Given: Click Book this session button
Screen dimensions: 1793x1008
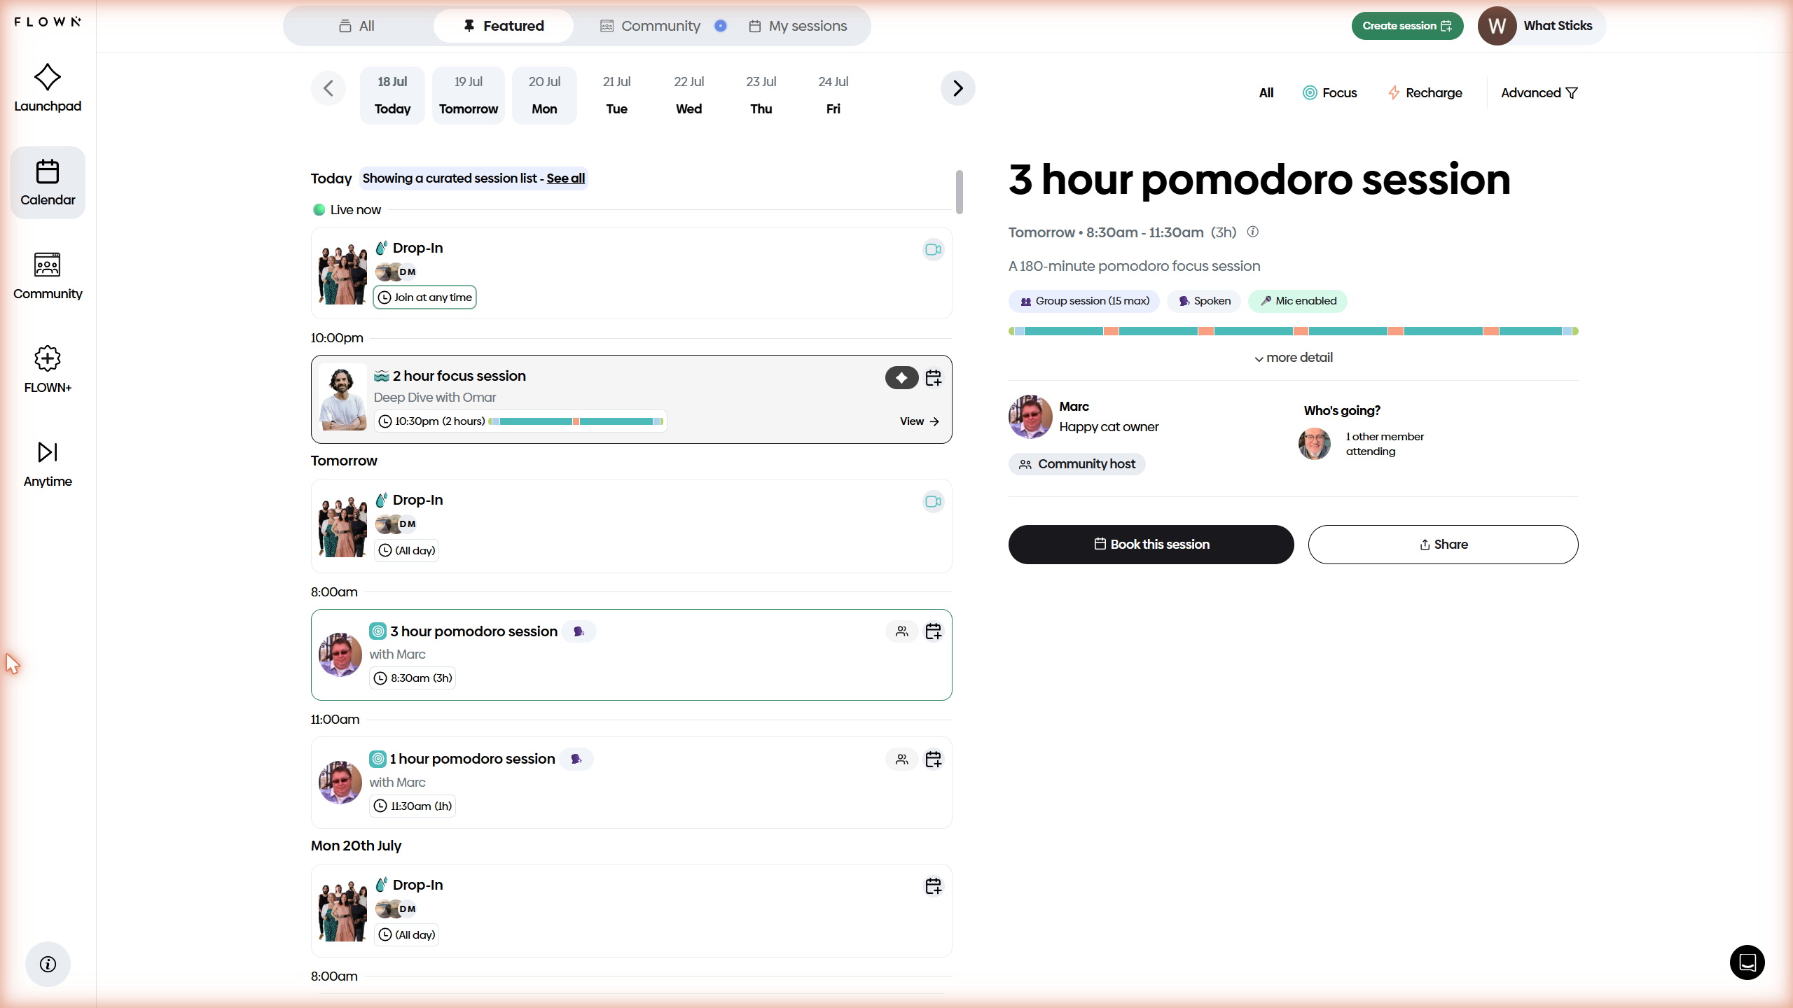Looking at the screenshot, I should point(1151,545).
